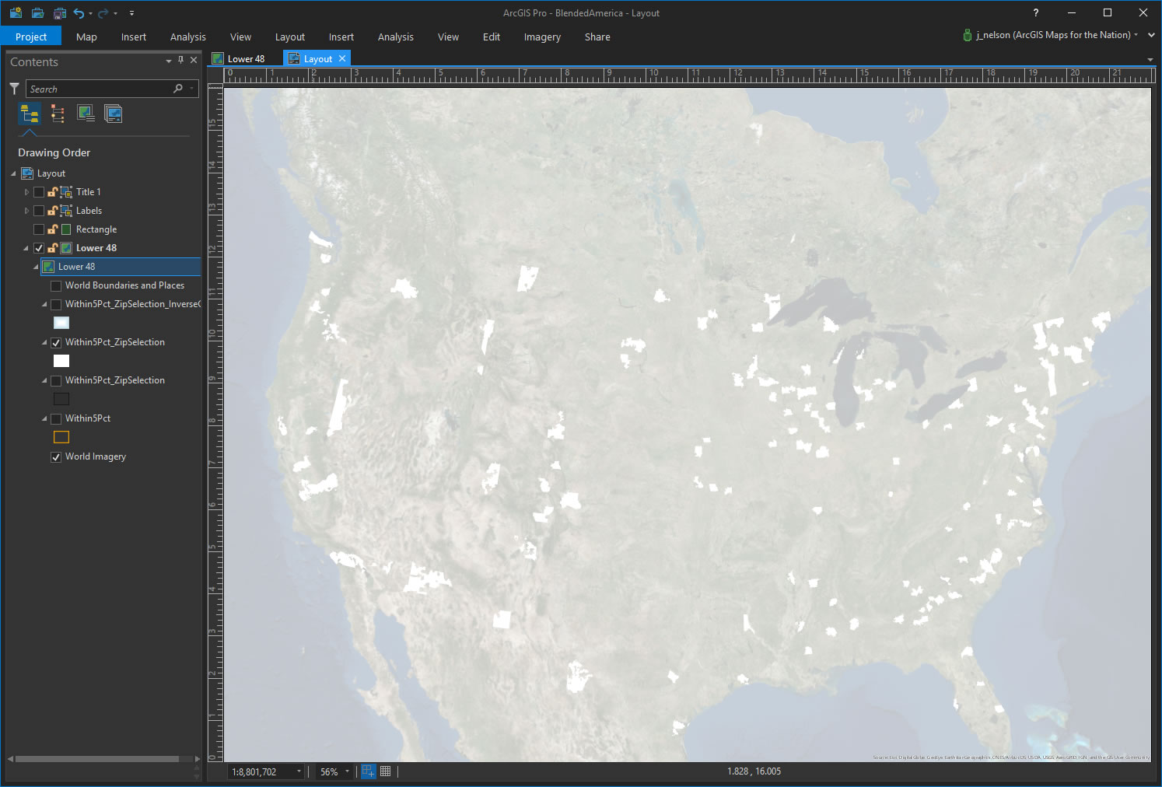Viewport: 1162px width, 787px height.
Task: Click the pale blue swatch under Within5Pct_ZipSelection_Inverse
Action: [x=61, y=323]
